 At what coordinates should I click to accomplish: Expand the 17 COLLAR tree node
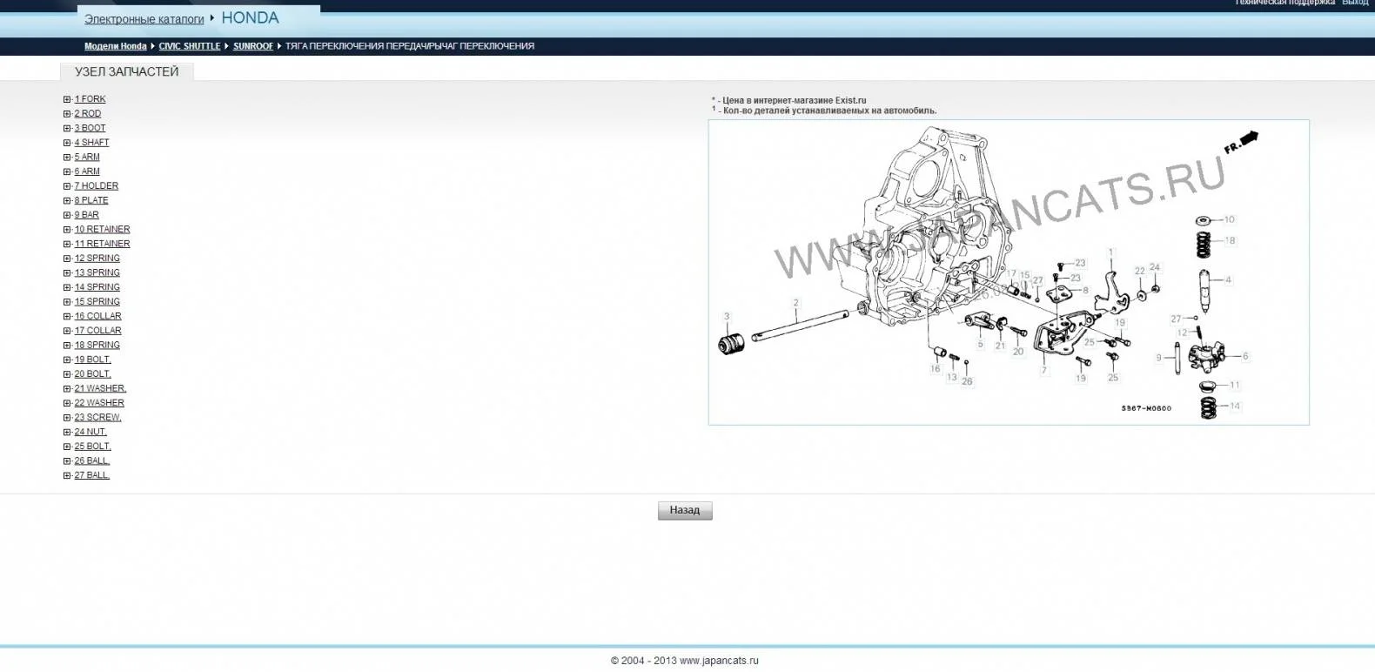pyautogui.click(x=67, y=331)
